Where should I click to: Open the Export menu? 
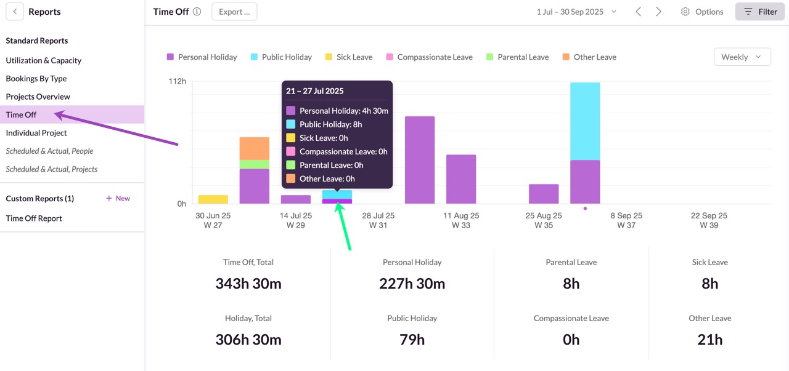click(x=234, y=12)
